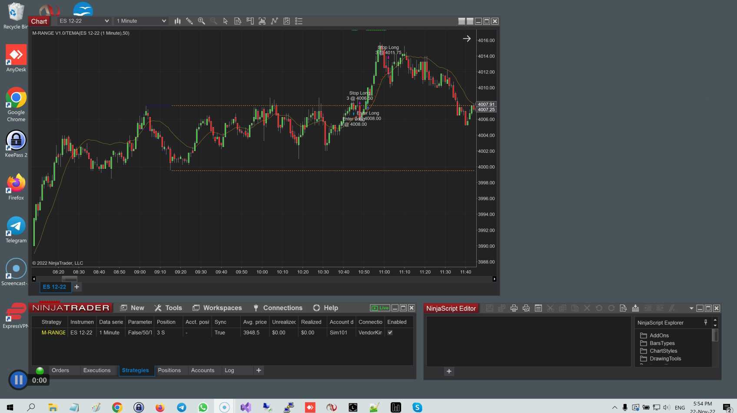This screenshot has width=737, height=413.
Task: Open the Tools menu
Action: 168,308
